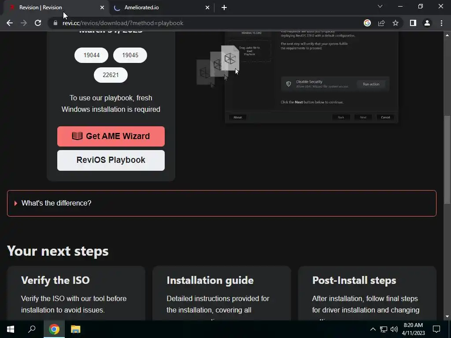
Task: Open taskbar search magnifier
Action: pyautogui.click(x=32, y=329)
